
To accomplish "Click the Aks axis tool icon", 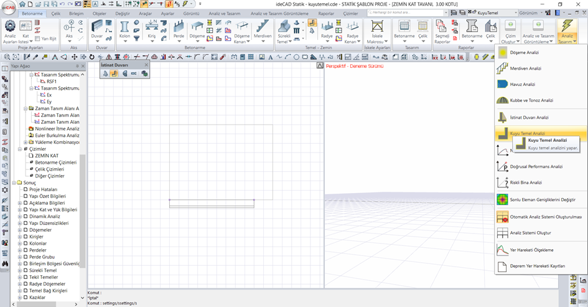I will coord(69,27).
